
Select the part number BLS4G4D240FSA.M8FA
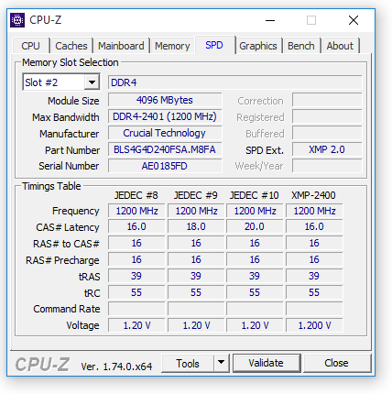[165, 149]
